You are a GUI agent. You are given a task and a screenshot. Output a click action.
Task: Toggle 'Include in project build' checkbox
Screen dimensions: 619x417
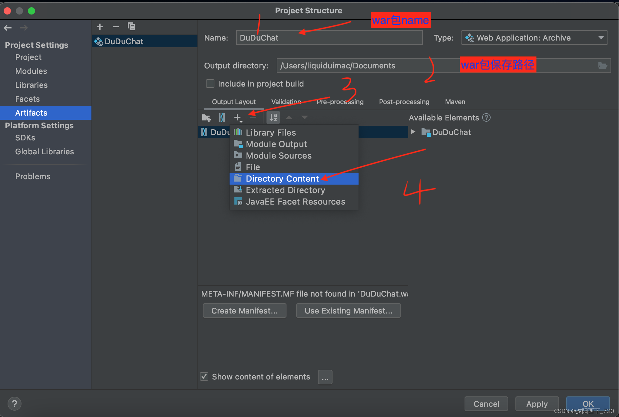pyautogui.click(x=210, y=83)
